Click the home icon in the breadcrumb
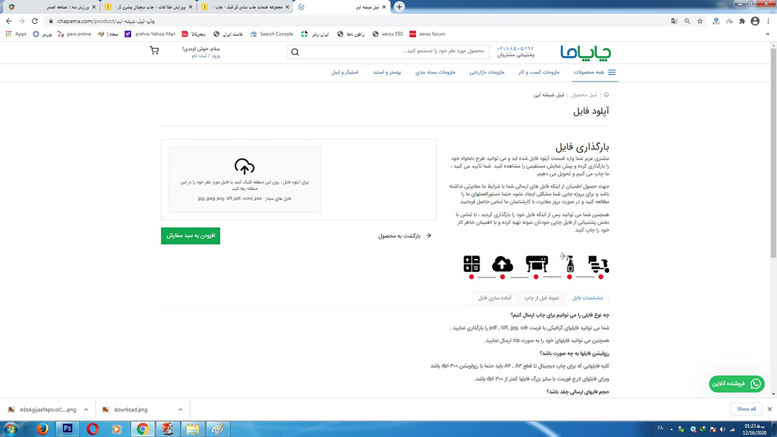This screenshot has height=437, width=777. (x=606, y=95)
